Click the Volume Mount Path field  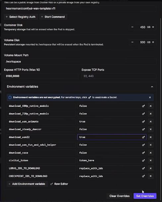[80, 62]
